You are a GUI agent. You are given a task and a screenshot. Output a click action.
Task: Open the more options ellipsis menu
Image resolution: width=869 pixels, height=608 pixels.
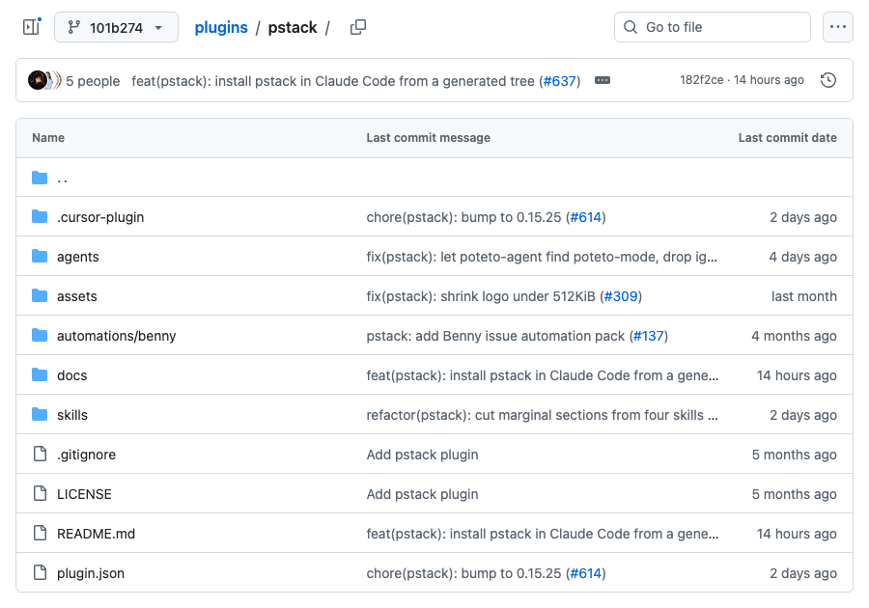(x=837, y=27)
